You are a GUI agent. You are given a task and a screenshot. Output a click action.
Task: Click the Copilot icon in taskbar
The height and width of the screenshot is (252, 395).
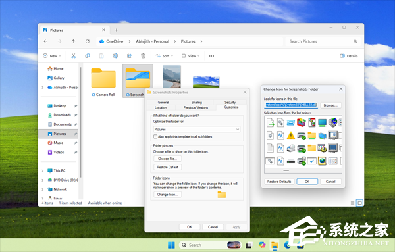262,245
